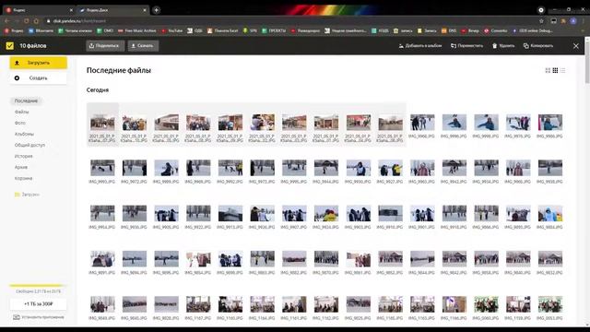Uncheck the yellow select-all checkbox beside 10 файлов
Viewport: 590px width, 332px height.
(10, 46)
